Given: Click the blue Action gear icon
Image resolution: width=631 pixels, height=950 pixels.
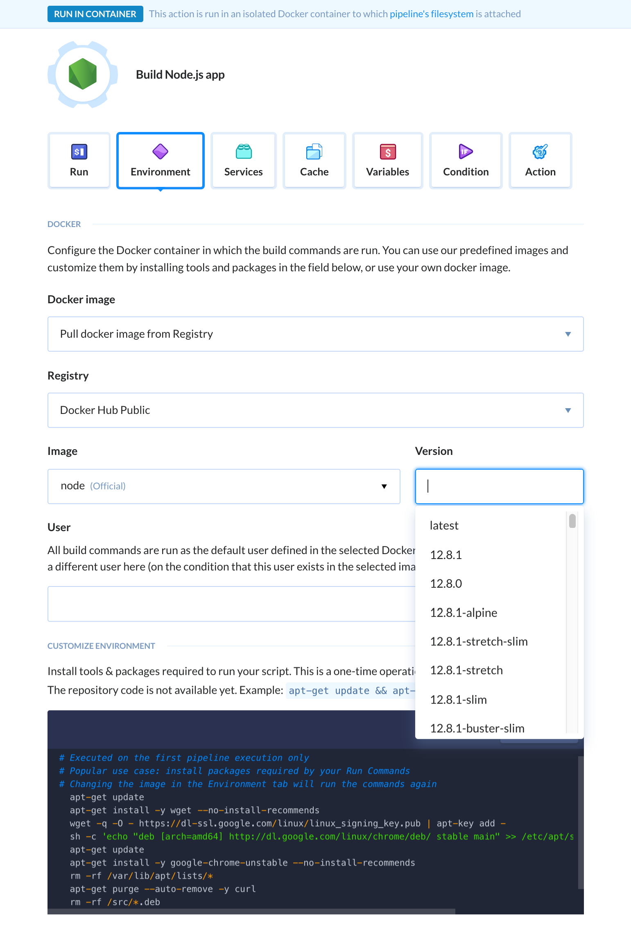Looking at the screenshot, I should [x=540, y=152].
